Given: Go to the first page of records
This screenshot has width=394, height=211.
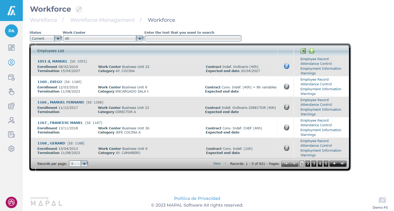Looking at the screenshot, I should (x=286, y=164).
